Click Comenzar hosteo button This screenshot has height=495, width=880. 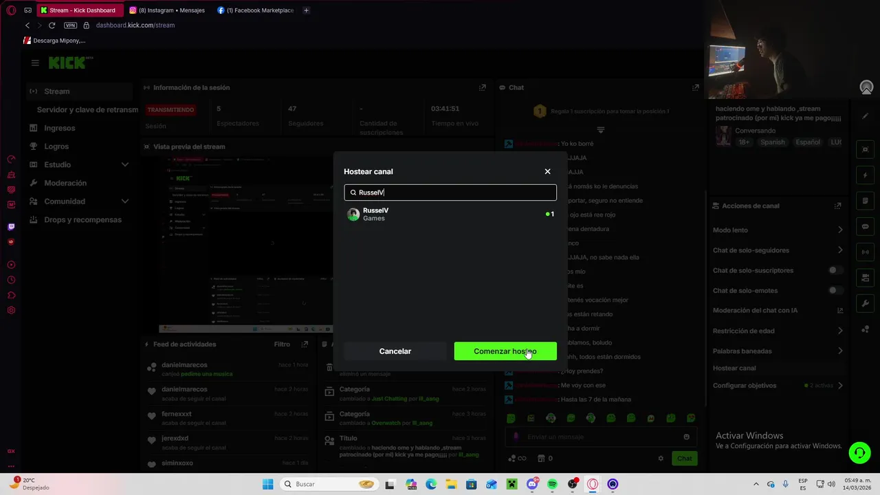click(505, 351)
